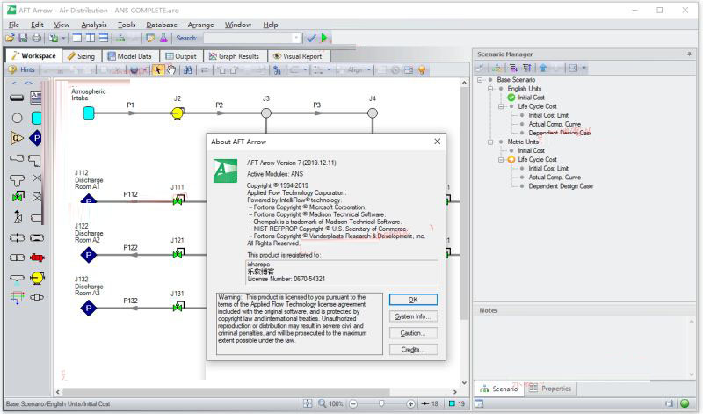Screen dimensions: 703x414
Task: Select the hand pan tool
Action: tap(171, 70)
